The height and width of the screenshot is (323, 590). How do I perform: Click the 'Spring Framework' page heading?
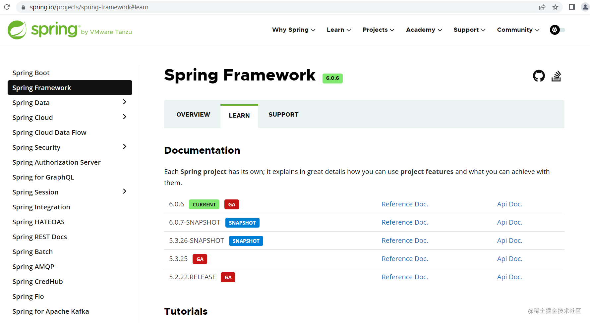point(240,75)
